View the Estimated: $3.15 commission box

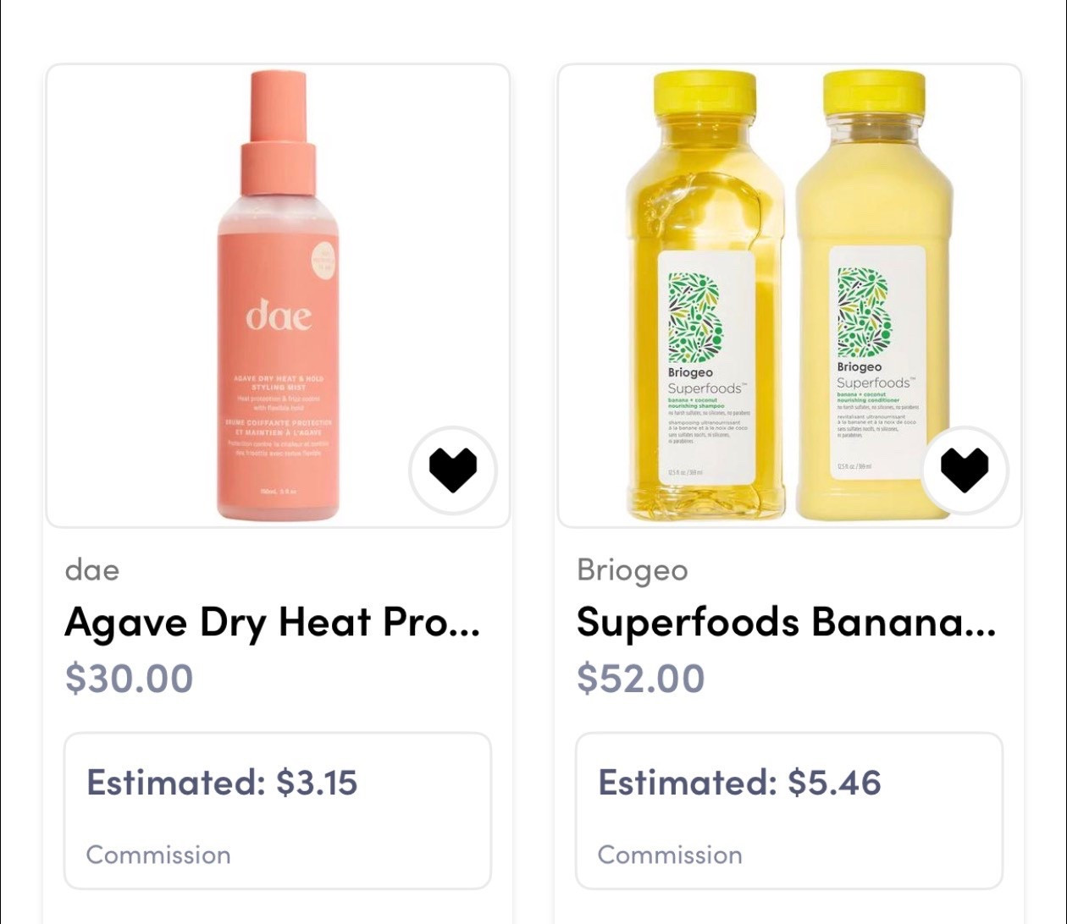[x=278, y=810]
